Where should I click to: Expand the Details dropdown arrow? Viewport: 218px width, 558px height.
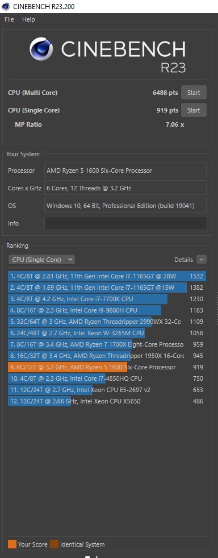point(202,260)
